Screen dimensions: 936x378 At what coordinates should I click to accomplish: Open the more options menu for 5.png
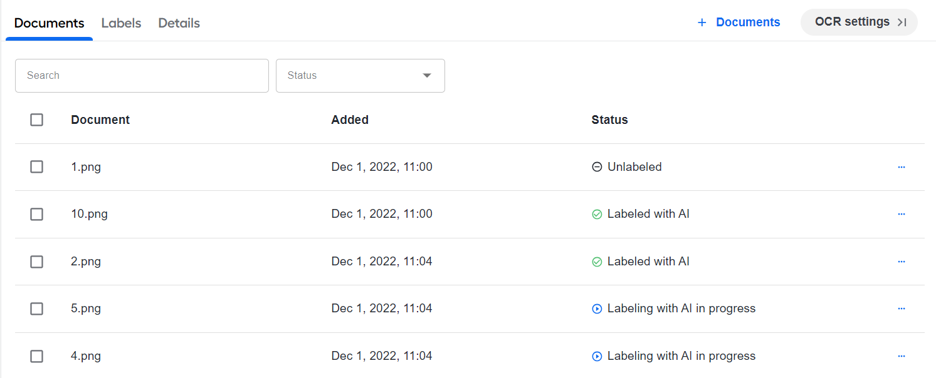(902, 309)
